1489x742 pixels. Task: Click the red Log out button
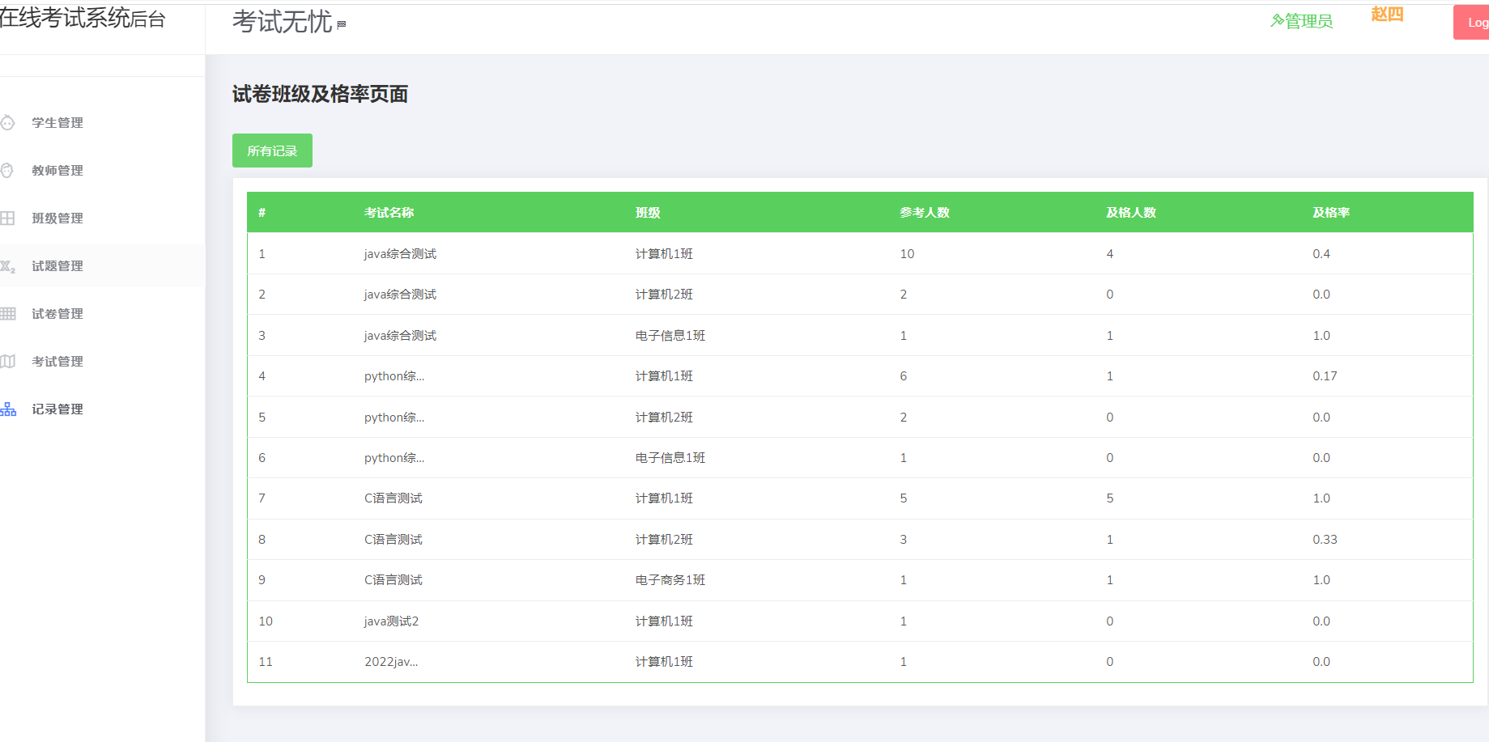point(1472,23)
